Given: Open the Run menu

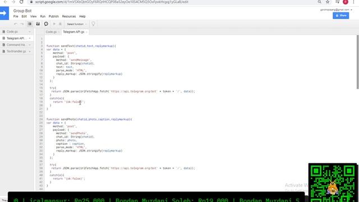Looking at the screenshot, I should [43, 16].
